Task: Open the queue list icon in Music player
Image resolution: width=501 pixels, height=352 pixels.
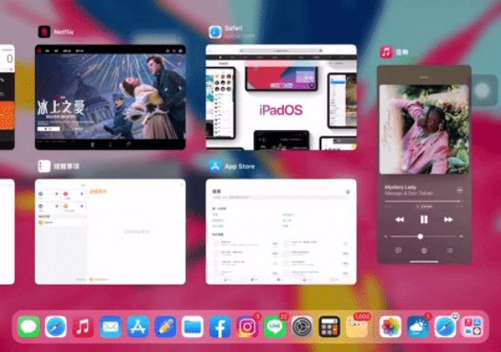Action: pyautogui.click(x=450, y=250)
